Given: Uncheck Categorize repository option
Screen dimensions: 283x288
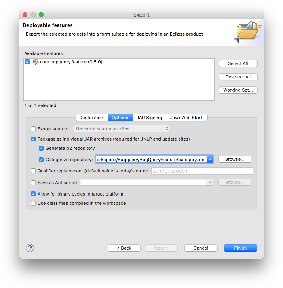Looking at the screenshot, I should point(41,160).
